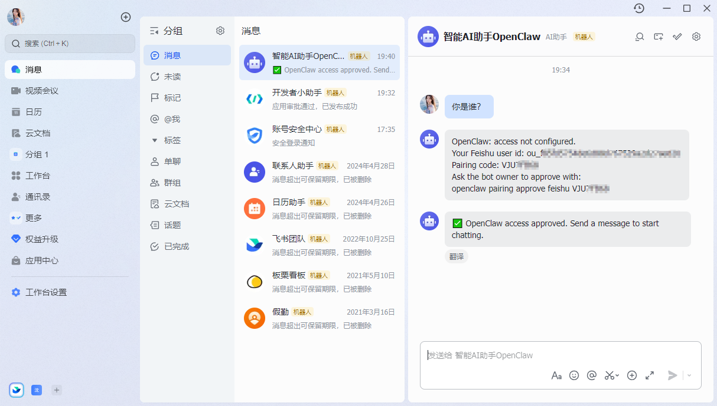The image size is (717, 406).
Task: Open the chat settings gear icon
Action: point(696,37)
